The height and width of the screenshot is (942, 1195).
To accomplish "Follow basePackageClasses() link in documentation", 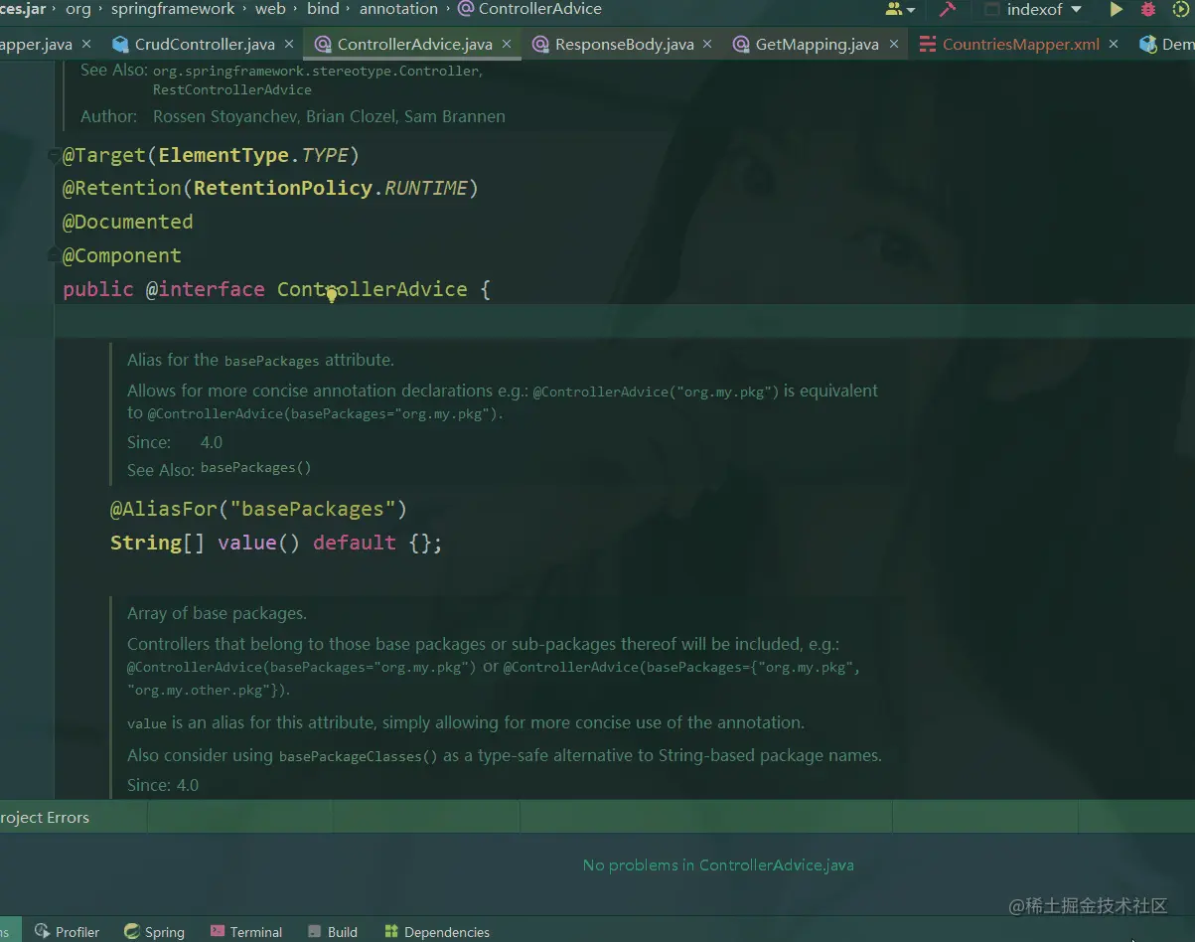I will tap(359, 756).
